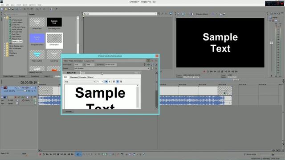Adjust the Master bus fader

coord(271,43)
